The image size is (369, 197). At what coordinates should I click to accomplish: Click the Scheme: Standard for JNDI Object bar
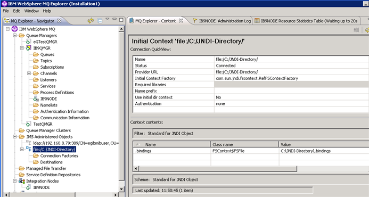tap(251, 179)
